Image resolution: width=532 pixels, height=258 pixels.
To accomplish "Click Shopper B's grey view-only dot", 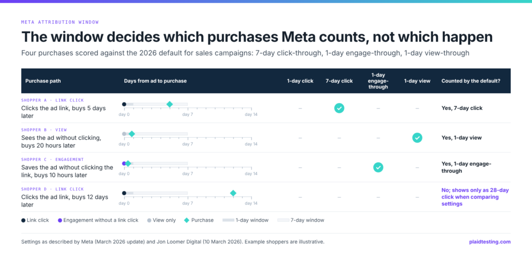I will [124, 134].
